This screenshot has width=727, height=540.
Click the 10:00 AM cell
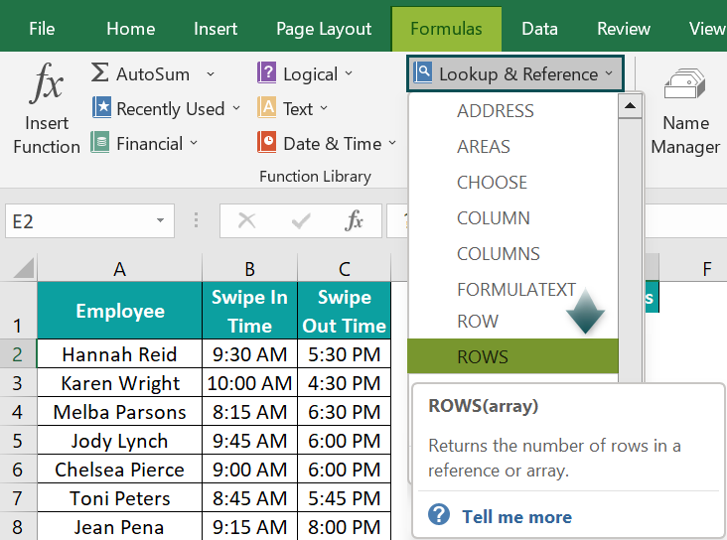point(249,383)
